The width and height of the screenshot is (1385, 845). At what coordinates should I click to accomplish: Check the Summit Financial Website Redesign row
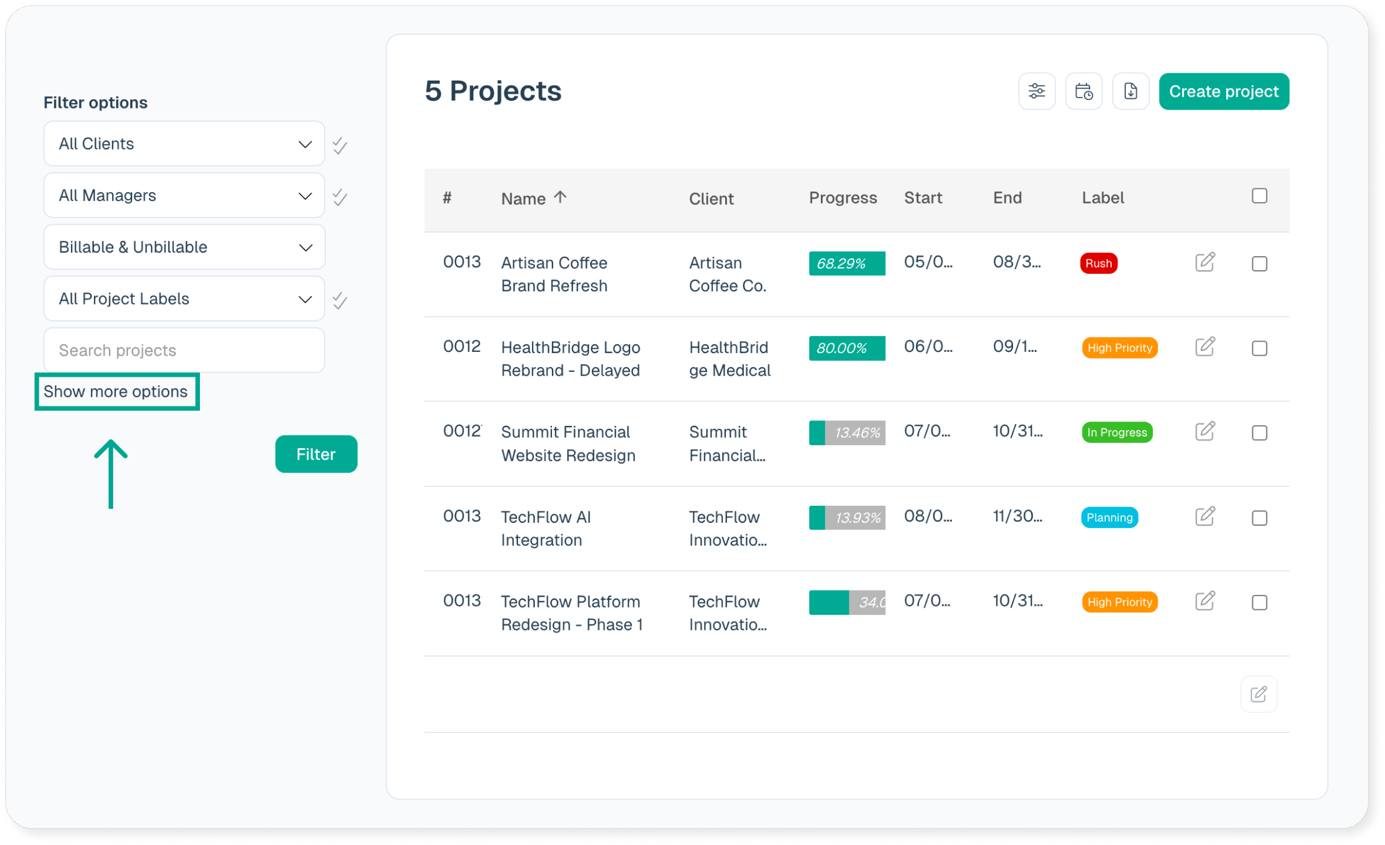(1259, 433)
